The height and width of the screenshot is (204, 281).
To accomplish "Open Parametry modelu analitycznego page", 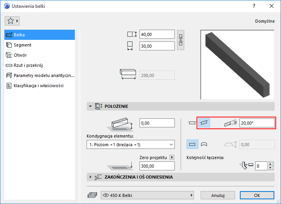I will [x=40, y=75].
